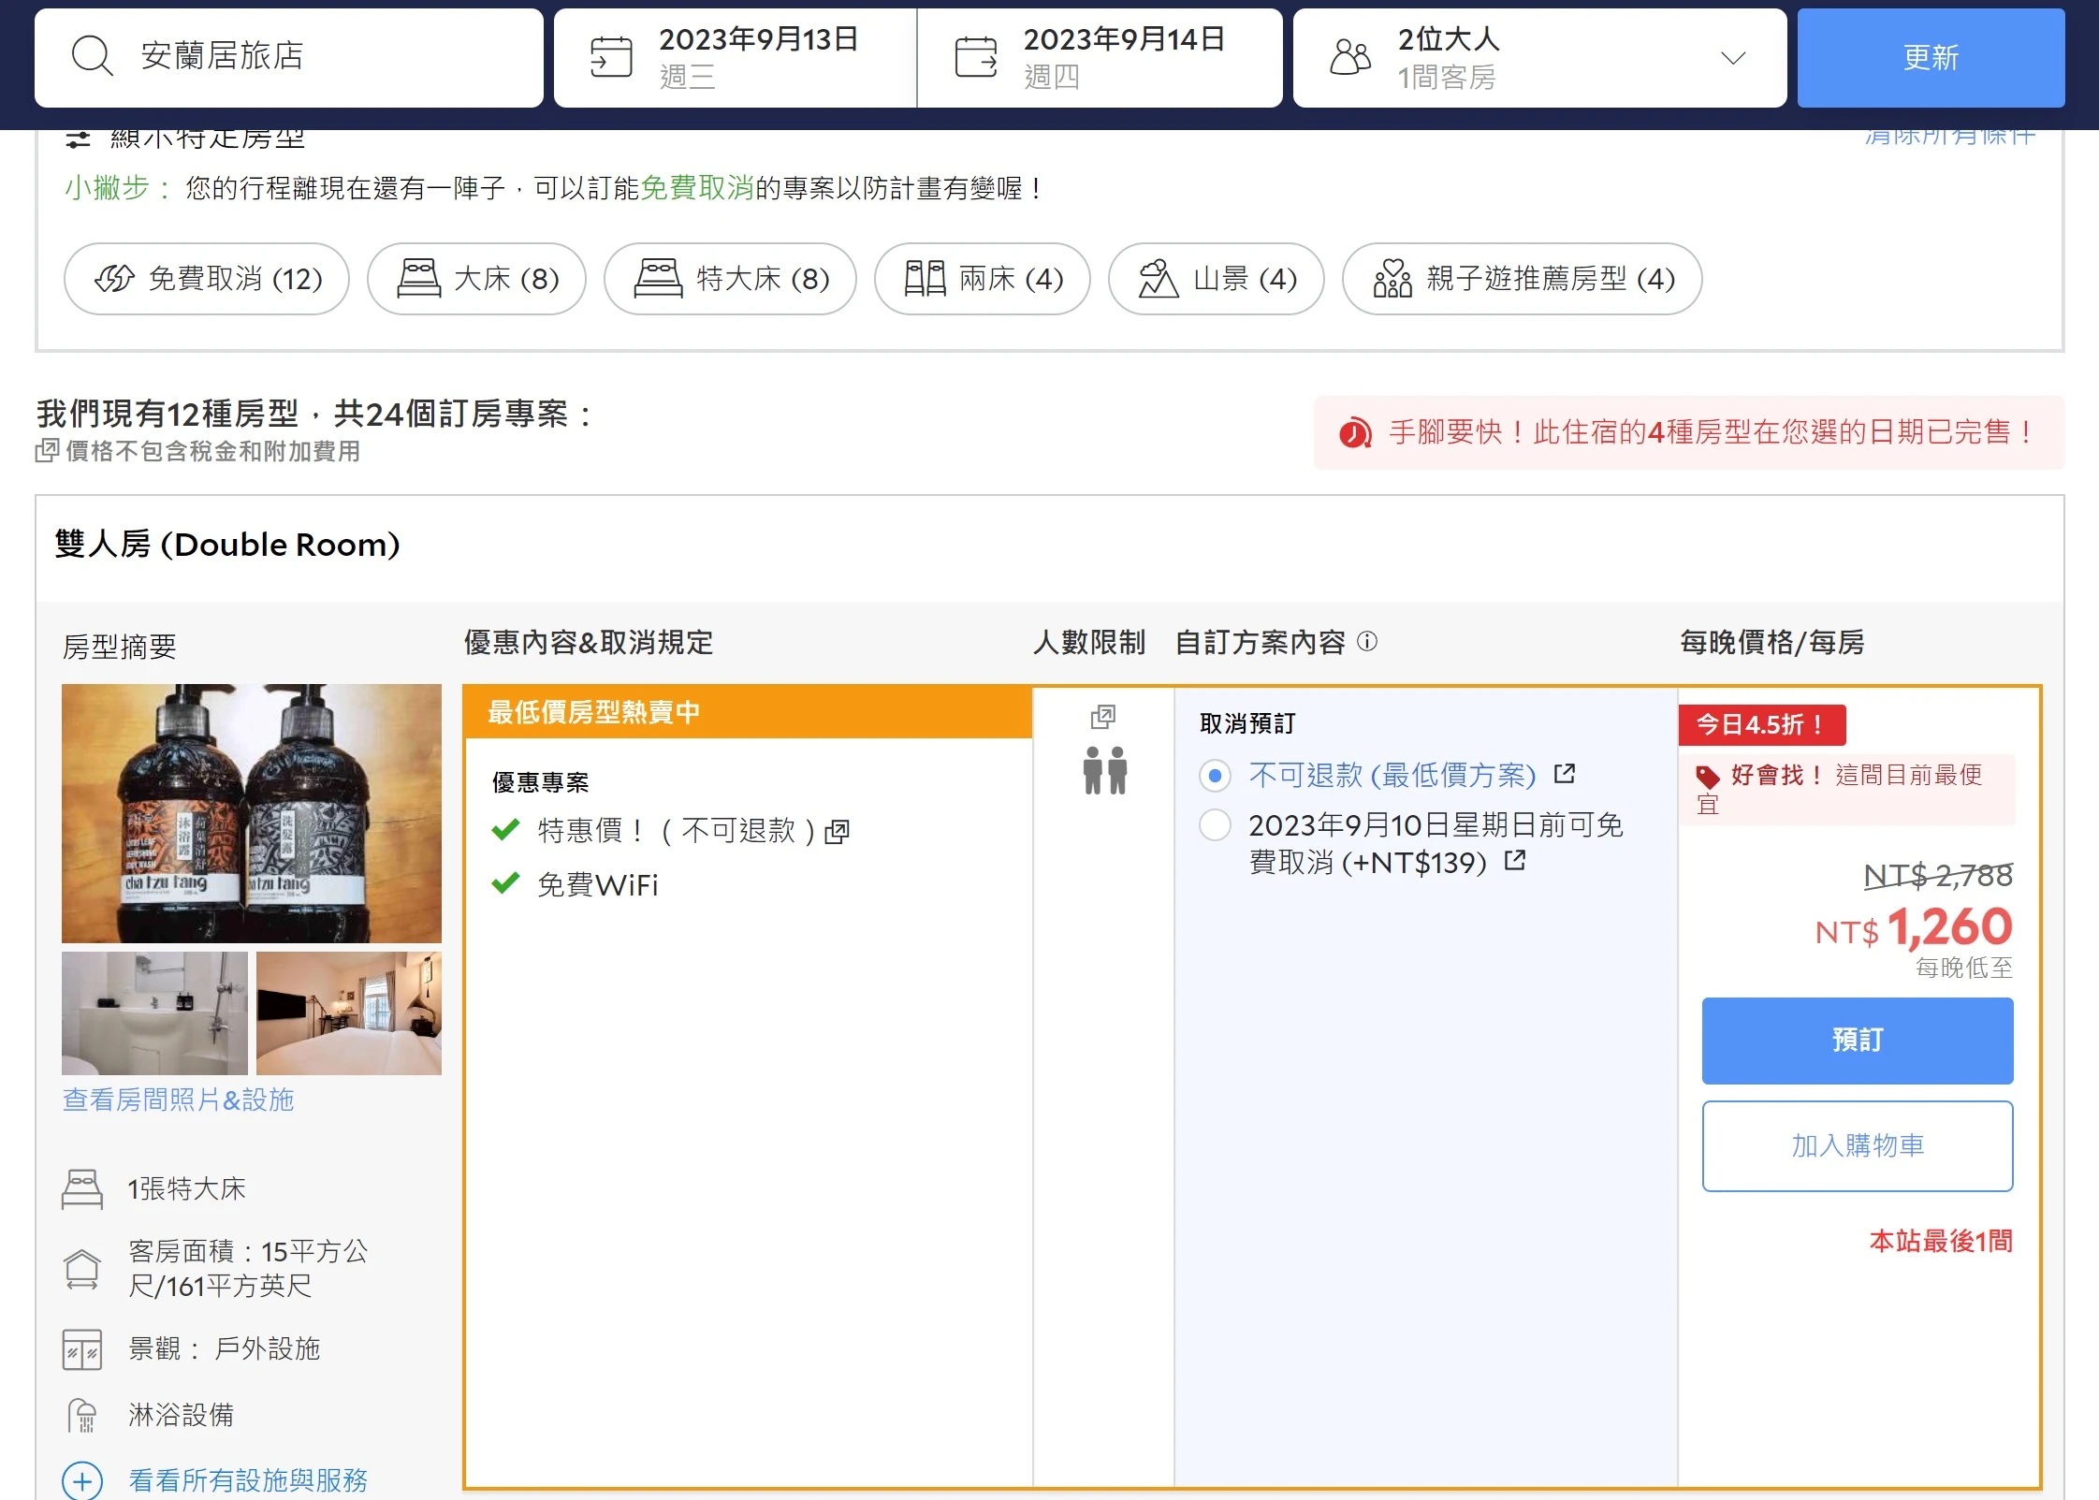
Task: Click the 2023年9月13日 check-in date field
Action: tap(735, 58)
